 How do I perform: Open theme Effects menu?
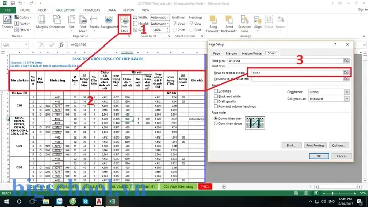click(23, 30)
